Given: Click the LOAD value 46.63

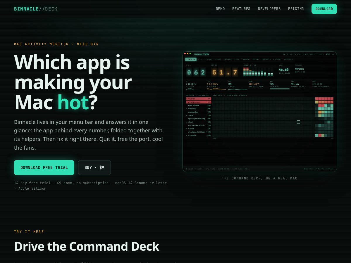Looking at the screenshot, I should [x=284, y=70].
